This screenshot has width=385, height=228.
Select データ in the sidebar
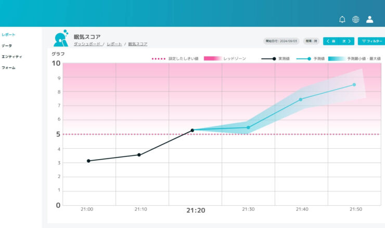pos(7,46)
